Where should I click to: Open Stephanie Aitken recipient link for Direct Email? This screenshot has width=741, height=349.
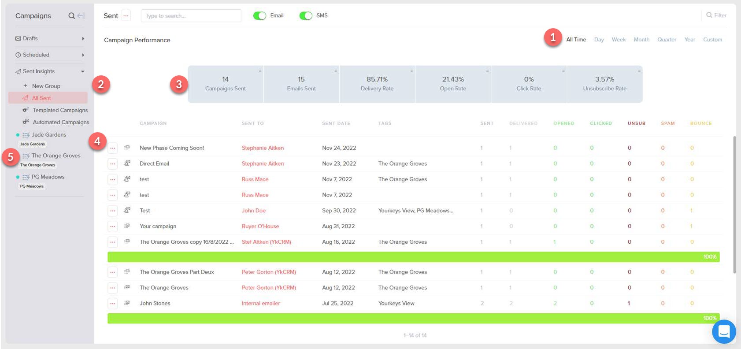[263, 163]
